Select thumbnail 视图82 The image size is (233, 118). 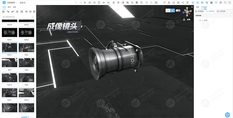click(x=26, y=32)
